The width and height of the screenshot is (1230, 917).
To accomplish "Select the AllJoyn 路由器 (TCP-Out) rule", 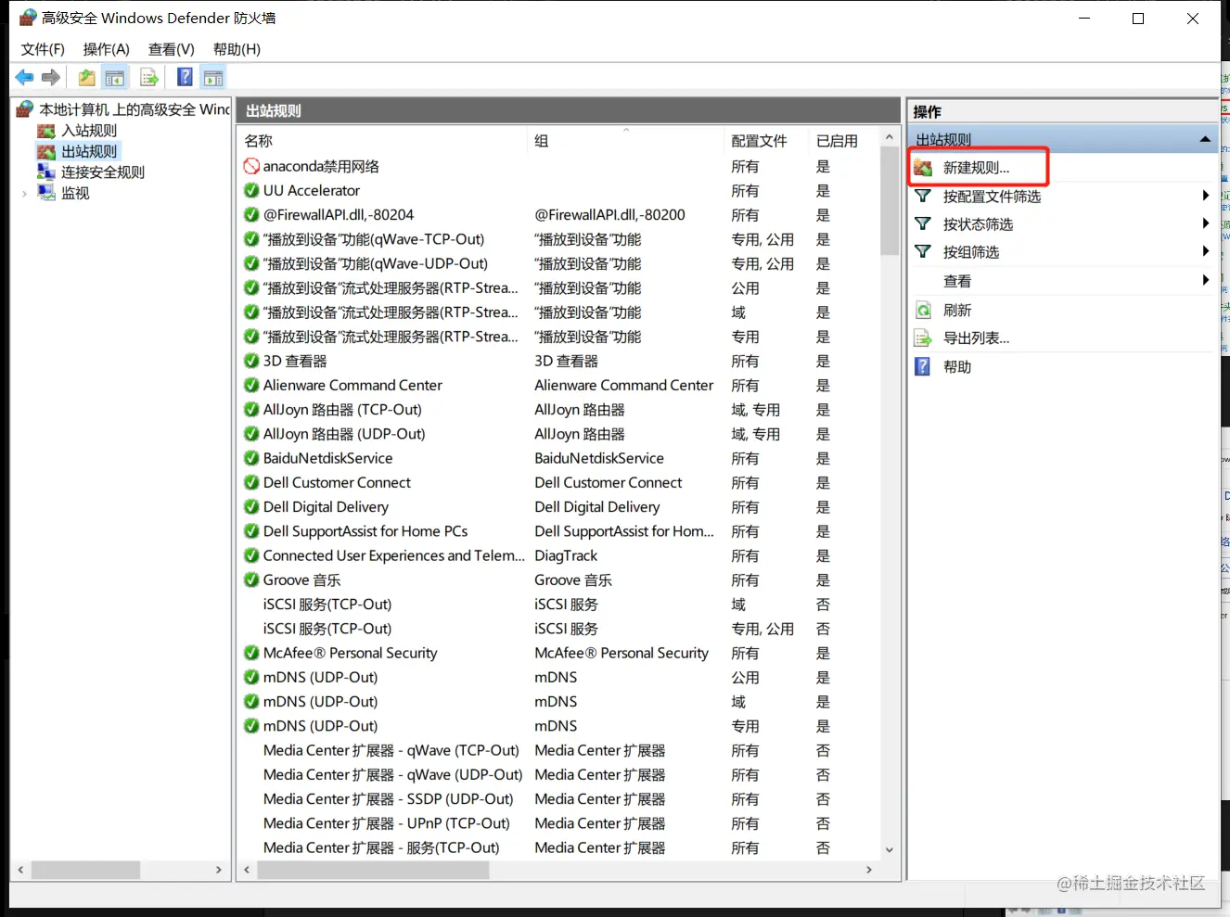I will 342,410.
